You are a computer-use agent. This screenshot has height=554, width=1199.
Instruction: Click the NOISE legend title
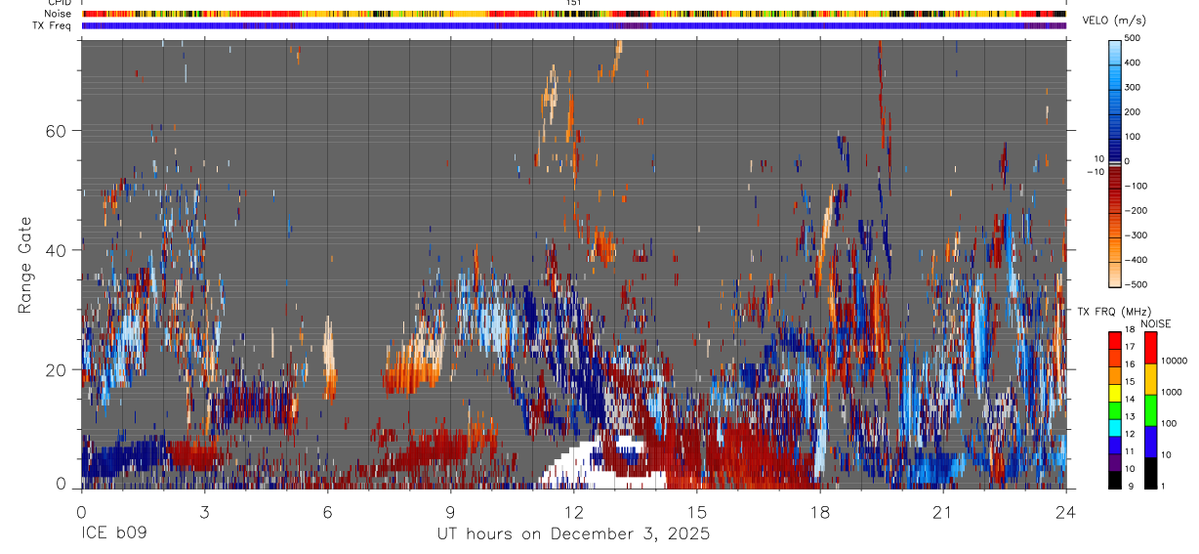[1156, 323]
